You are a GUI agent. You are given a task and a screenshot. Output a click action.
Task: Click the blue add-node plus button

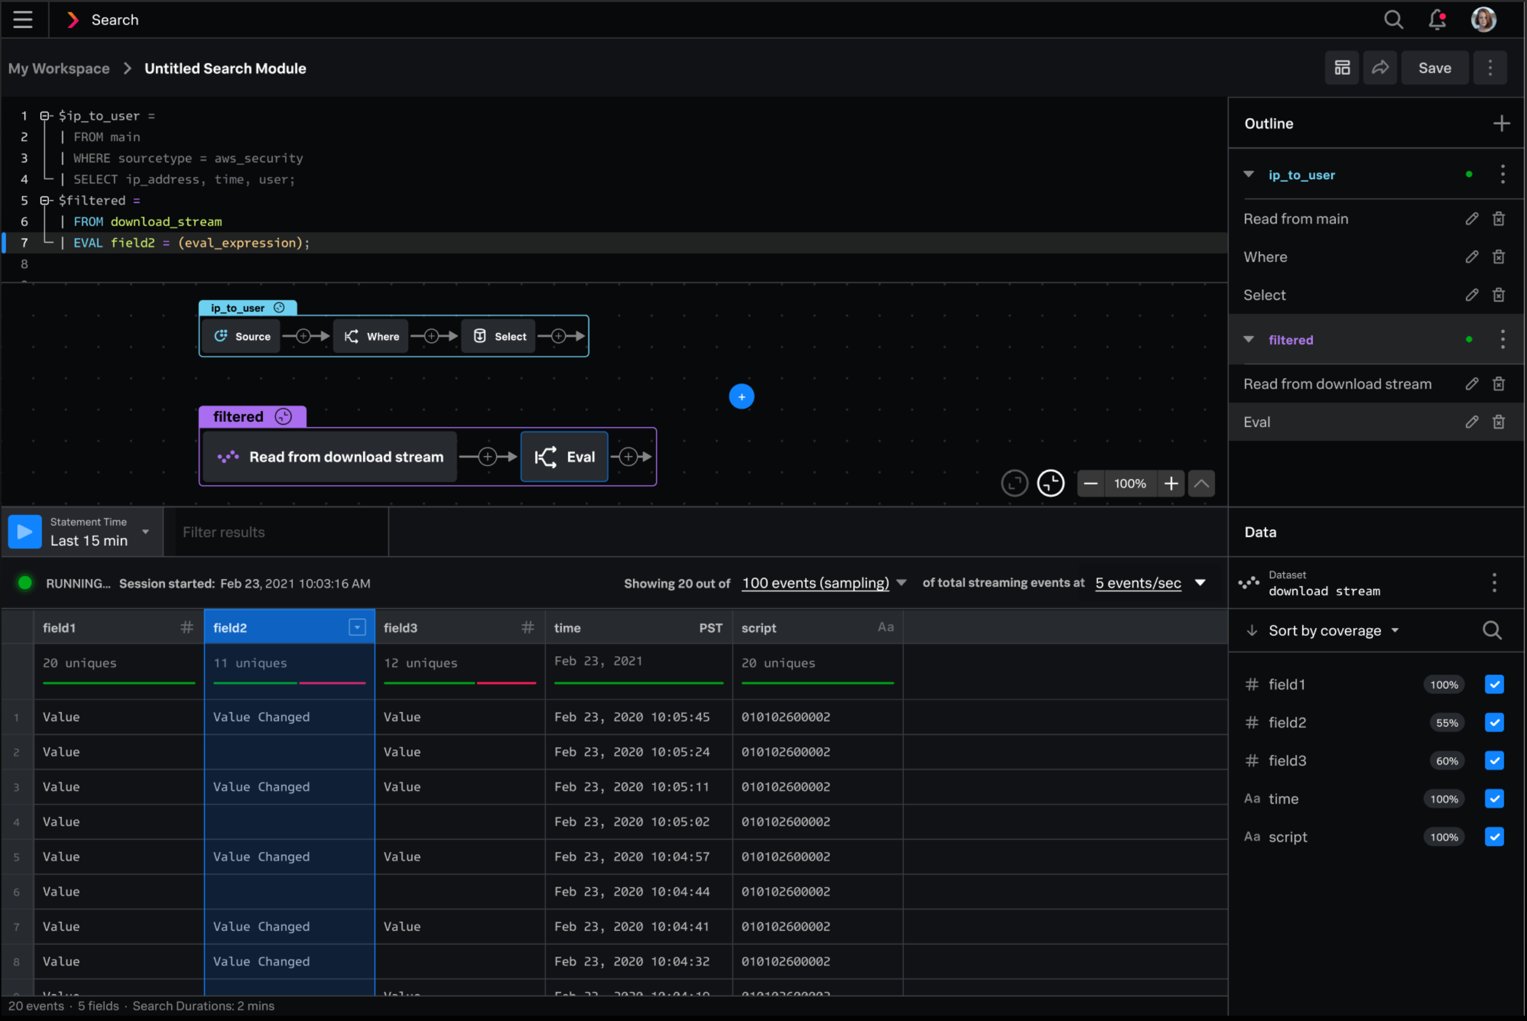tap(741, 396)
